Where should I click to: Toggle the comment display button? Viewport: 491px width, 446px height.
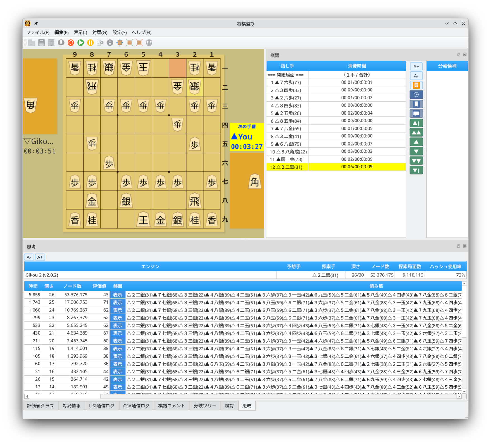pyautogui.click(x=416, y=113)
